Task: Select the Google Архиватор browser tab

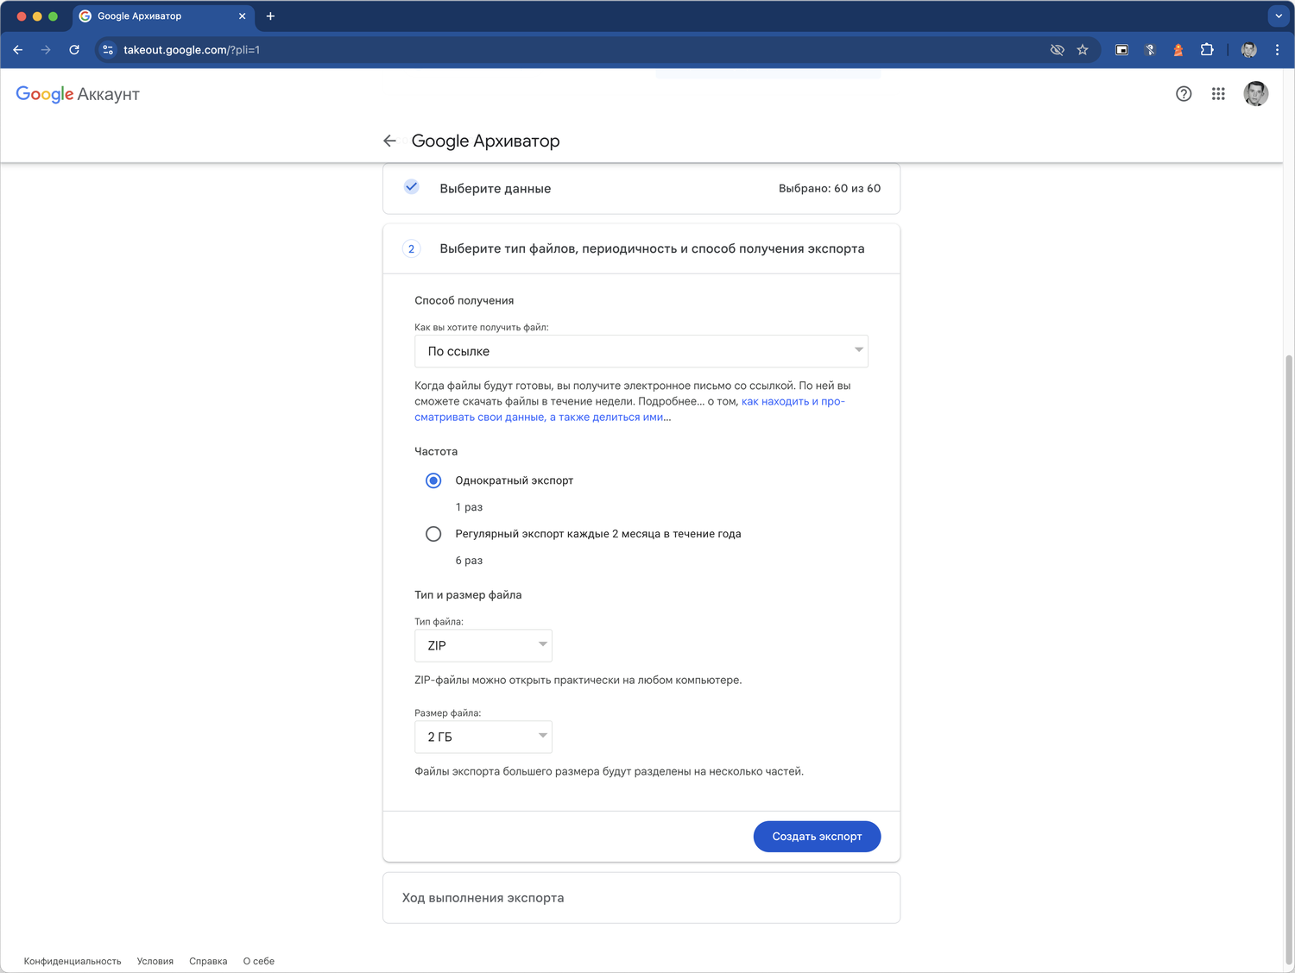Action: [161, 16]
